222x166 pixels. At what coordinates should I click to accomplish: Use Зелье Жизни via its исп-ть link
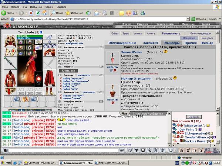pos(112,67)
